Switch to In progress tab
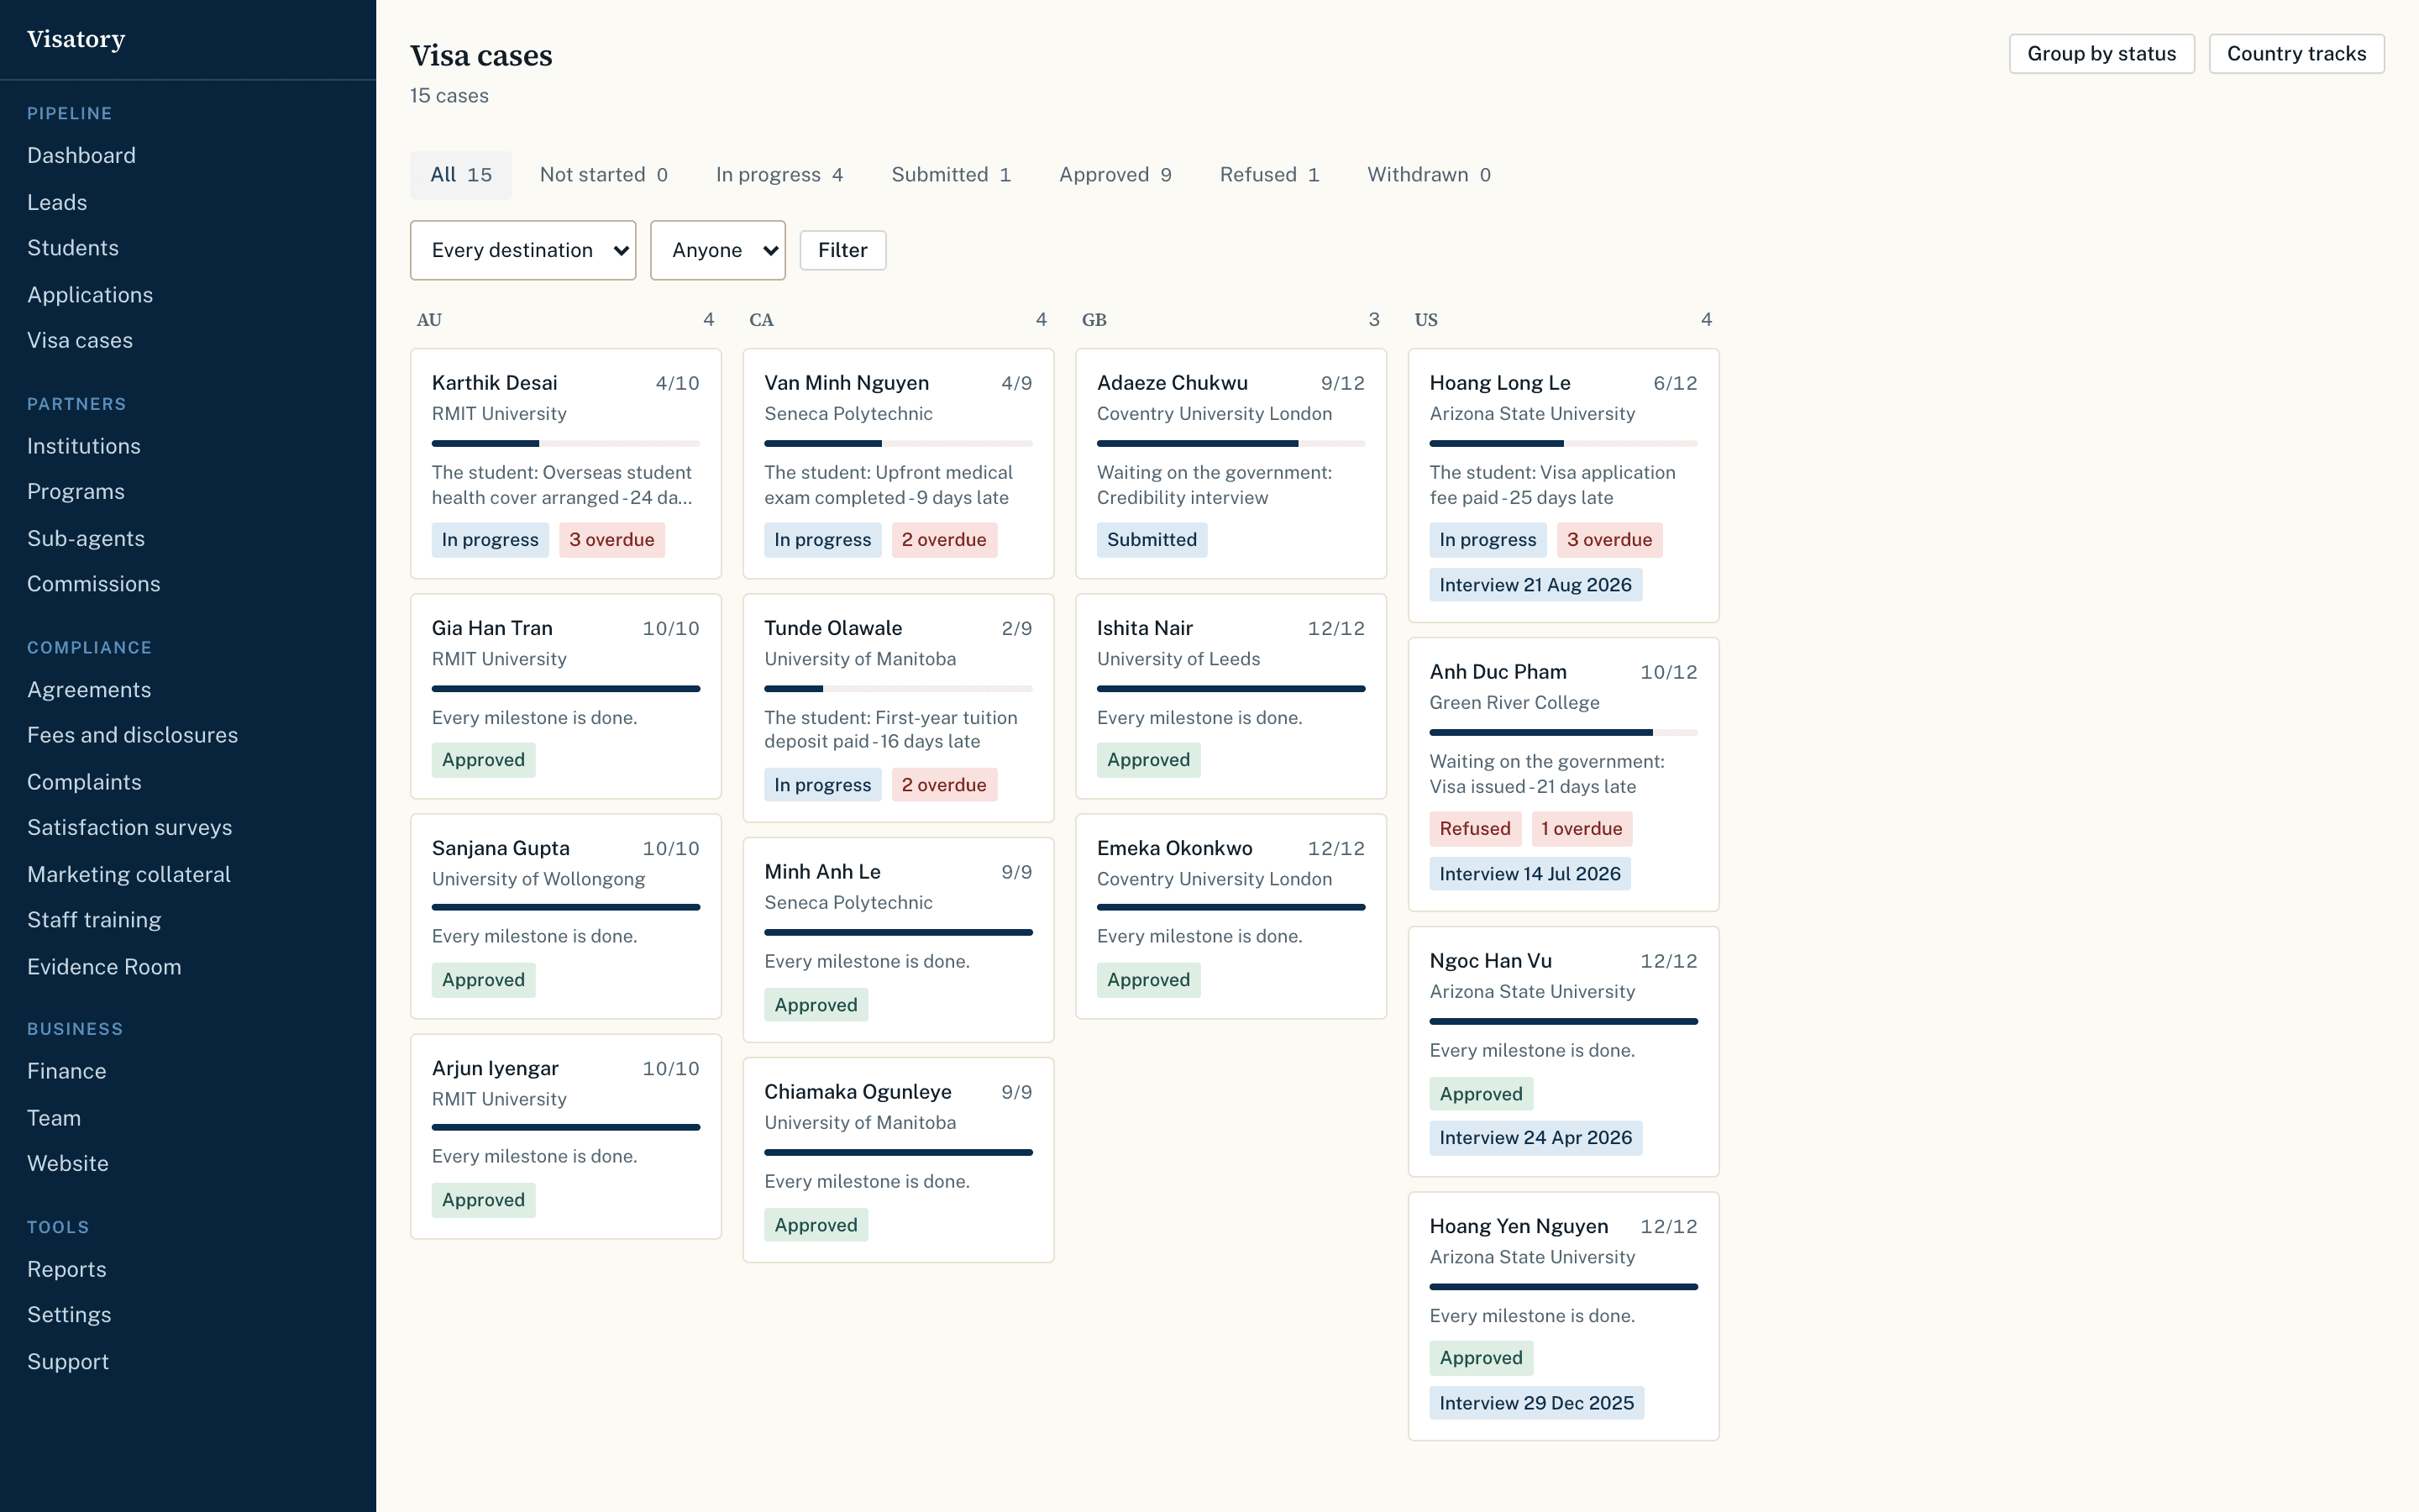Image resolution: width=2419 pixels, height=1512 pixels. point(779,175)
